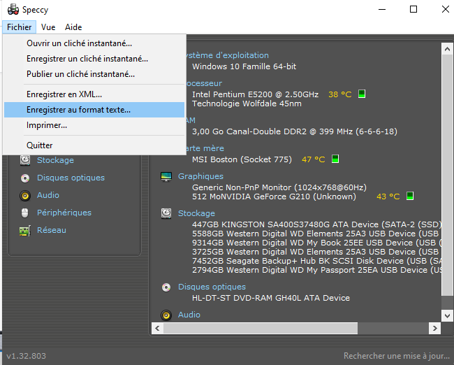
Task: Click Stockage heading in summary panel
Action: 196,213
